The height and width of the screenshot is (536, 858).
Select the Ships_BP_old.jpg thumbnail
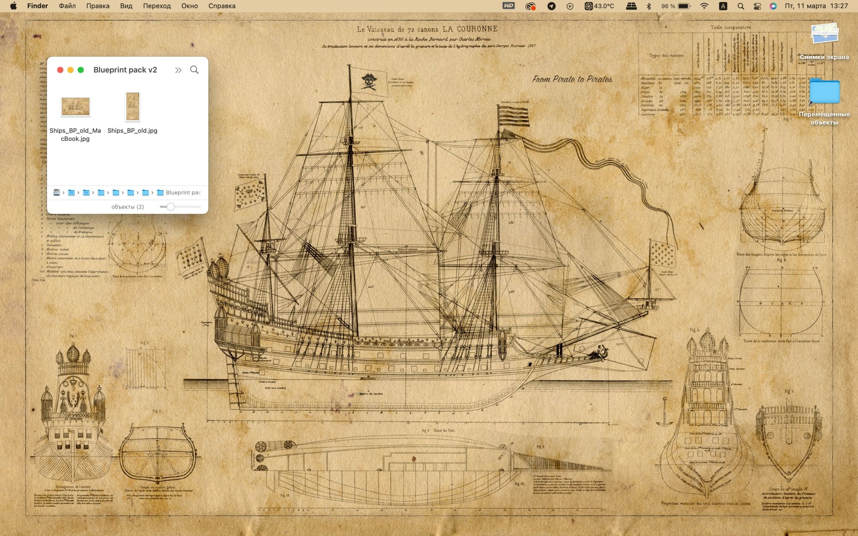[x=133, y=107]
